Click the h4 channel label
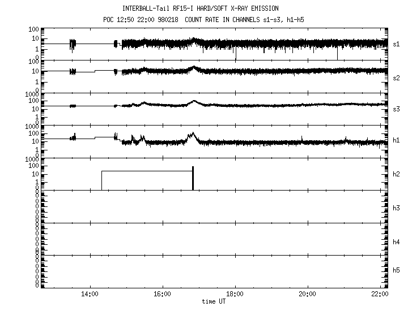The image size is (408, 311). coord(397,242)
